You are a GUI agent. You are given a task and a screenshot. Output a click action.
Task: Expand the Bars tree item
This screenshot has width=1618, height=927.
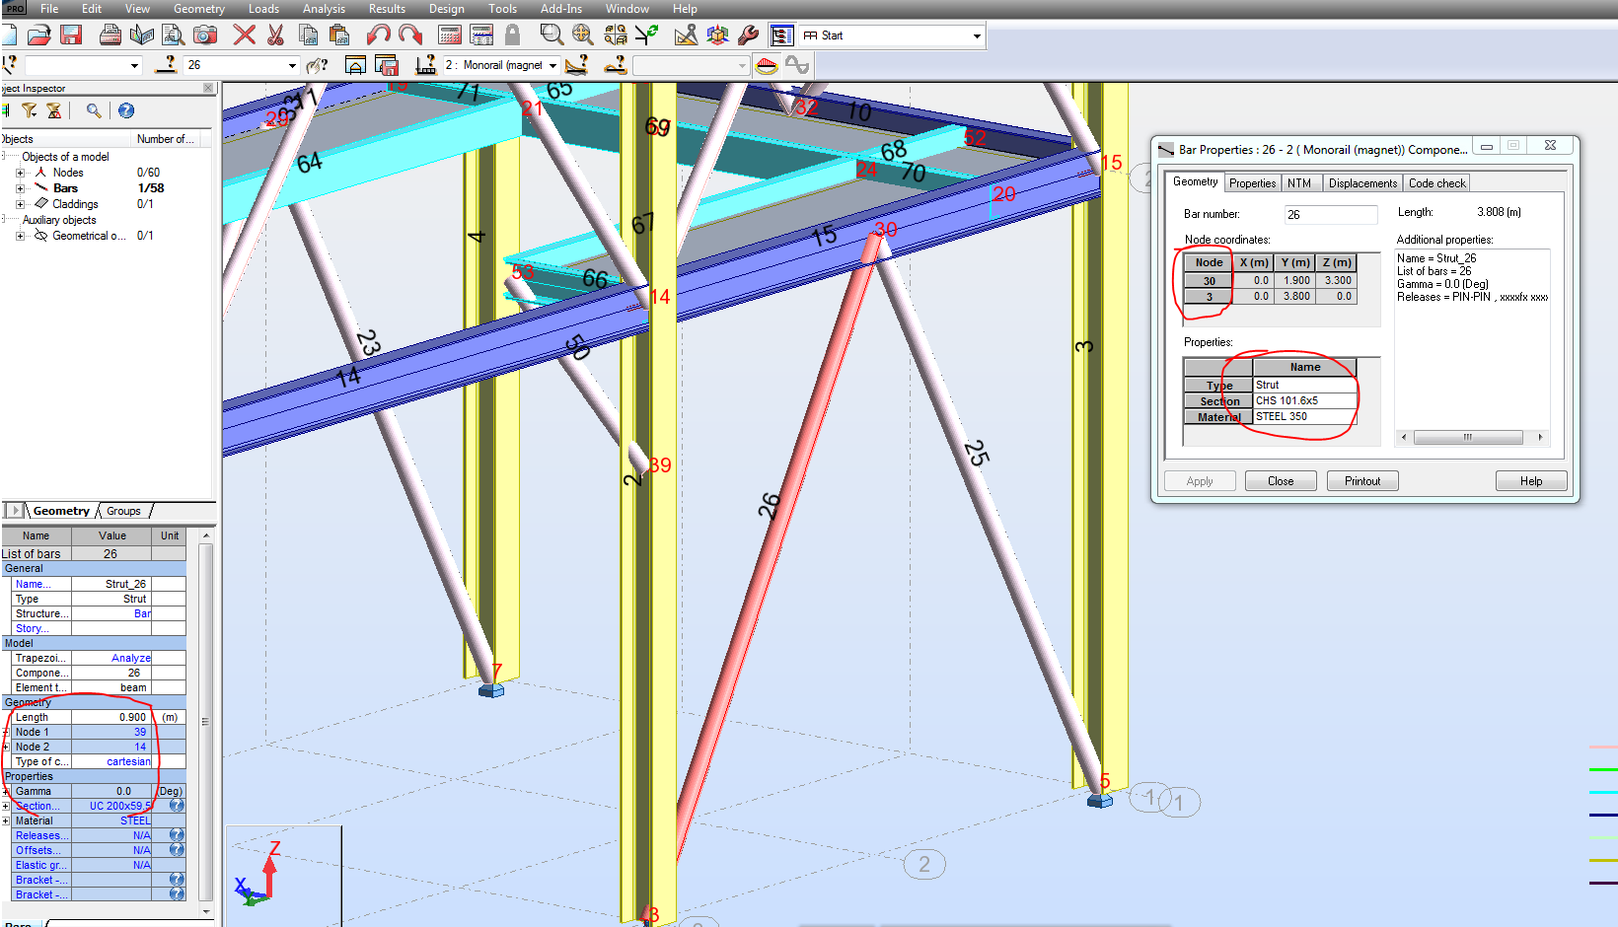20,188
